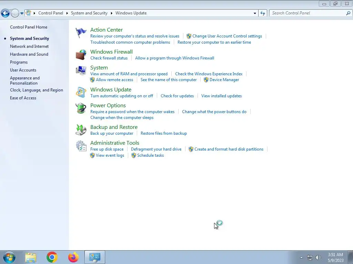Open recent pages dropdown next to navigation arrows

pos(22,13)
